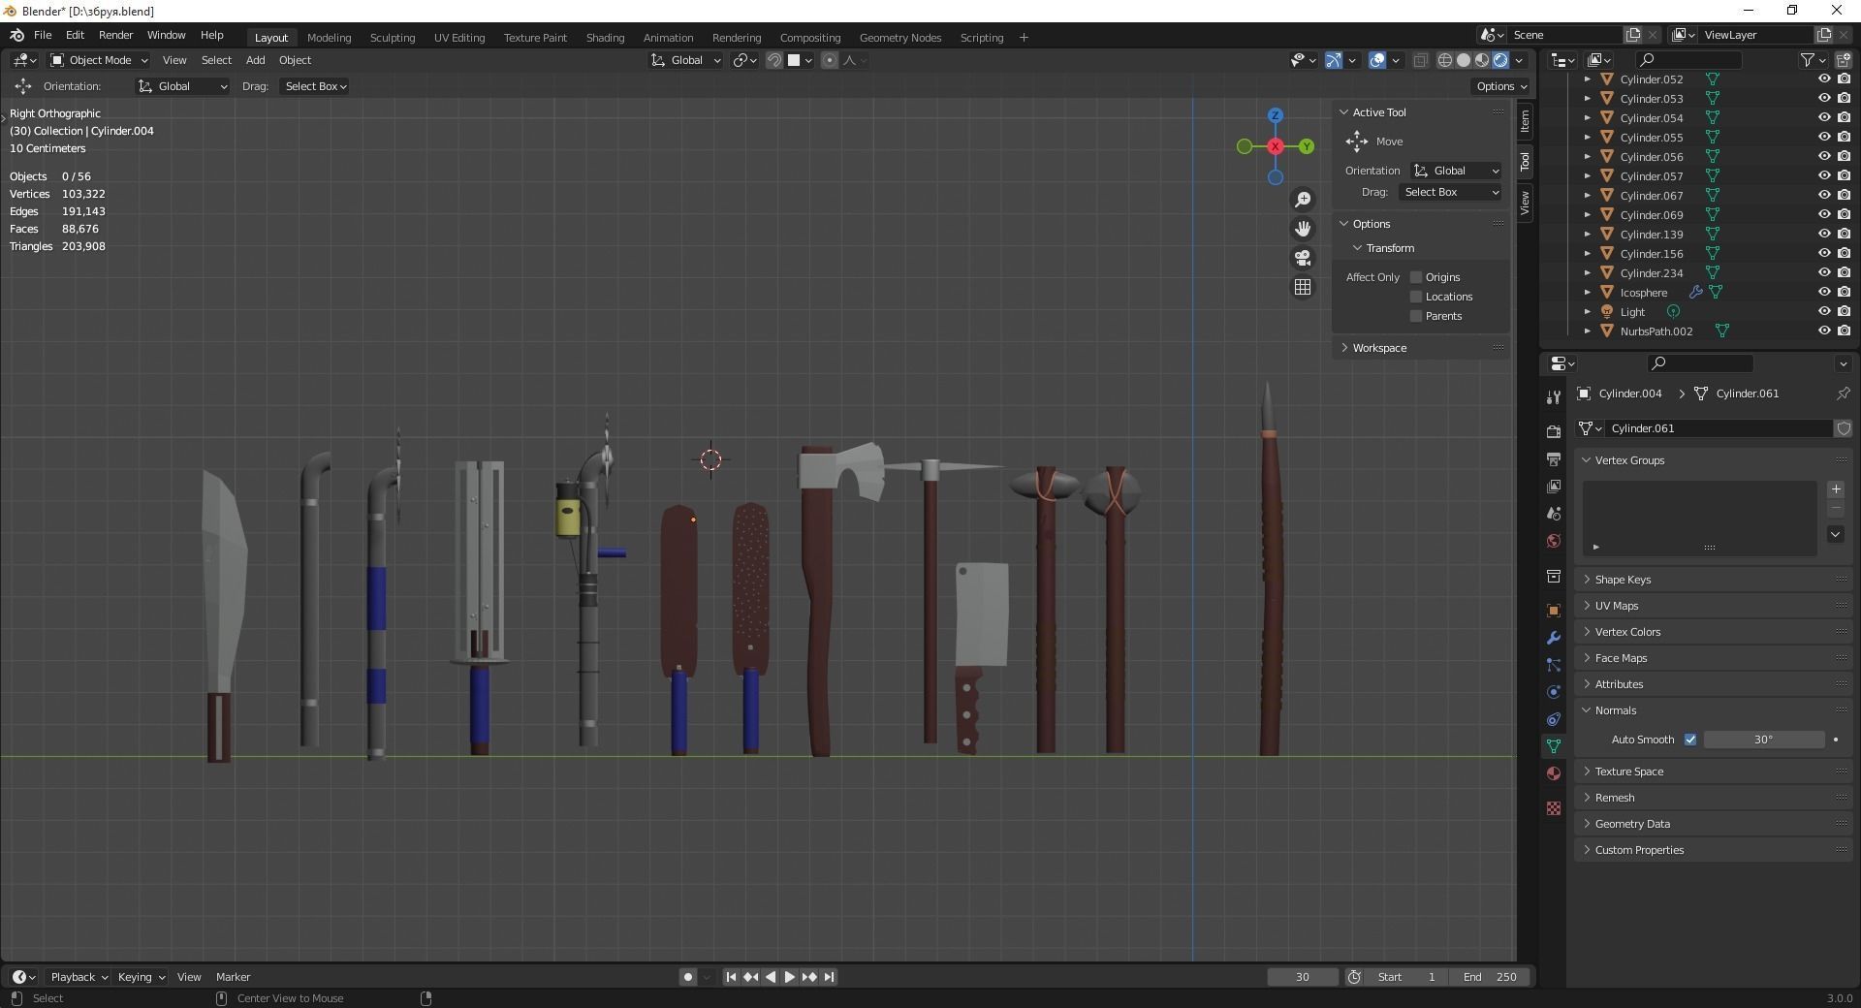Switch to rendered viewport shading

pos(1500,60)
